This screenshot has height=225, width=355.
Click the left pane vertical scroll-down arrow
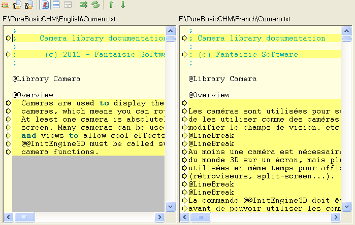click(x=170, y=207)
